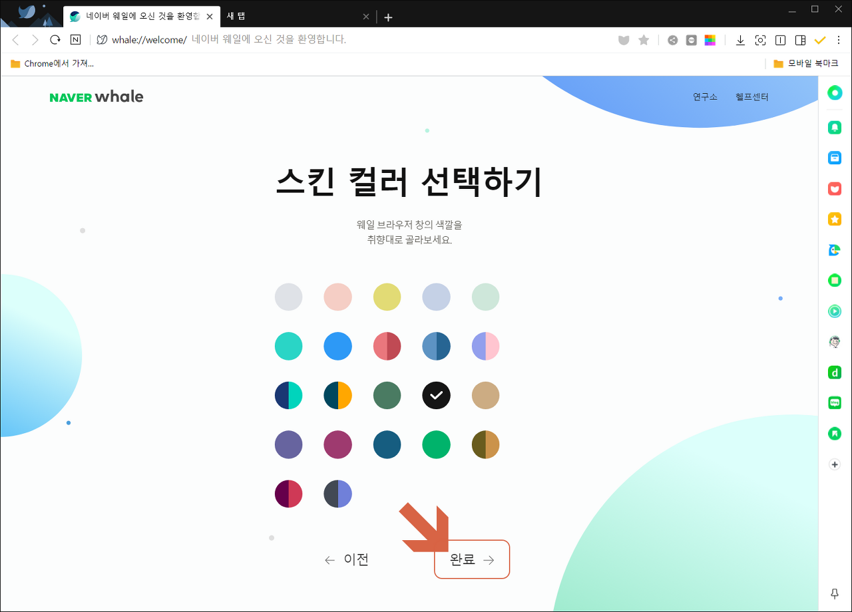Select the forest green skin color
This screenshot has height=612, width=852.
(x=387, y=395)
